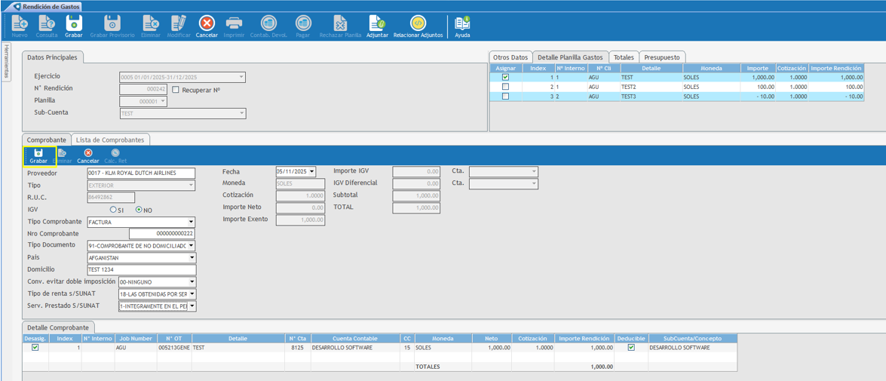Click the Domicilio text field
Viewport: 886px width, 381px height.
141,270
